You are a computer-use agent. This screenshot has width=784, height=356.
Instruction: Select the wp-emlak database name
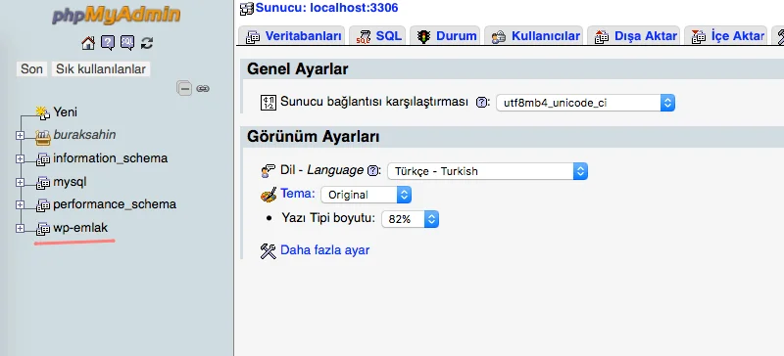click(80, 228)
